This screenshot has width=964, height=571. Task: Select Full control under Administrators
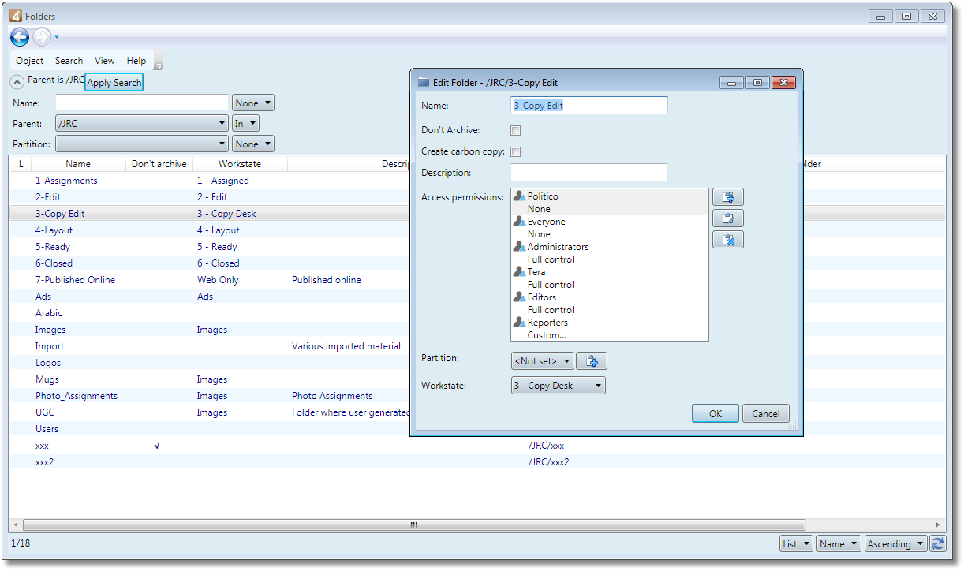pyautogui.click(x=551, y=259)
